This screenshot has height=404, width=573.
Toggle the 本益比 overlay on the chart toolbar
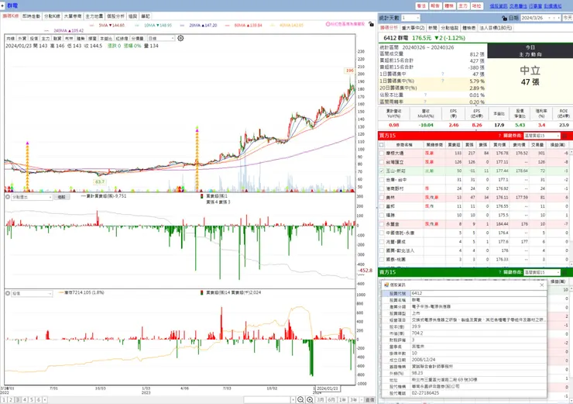click(106, 39)
